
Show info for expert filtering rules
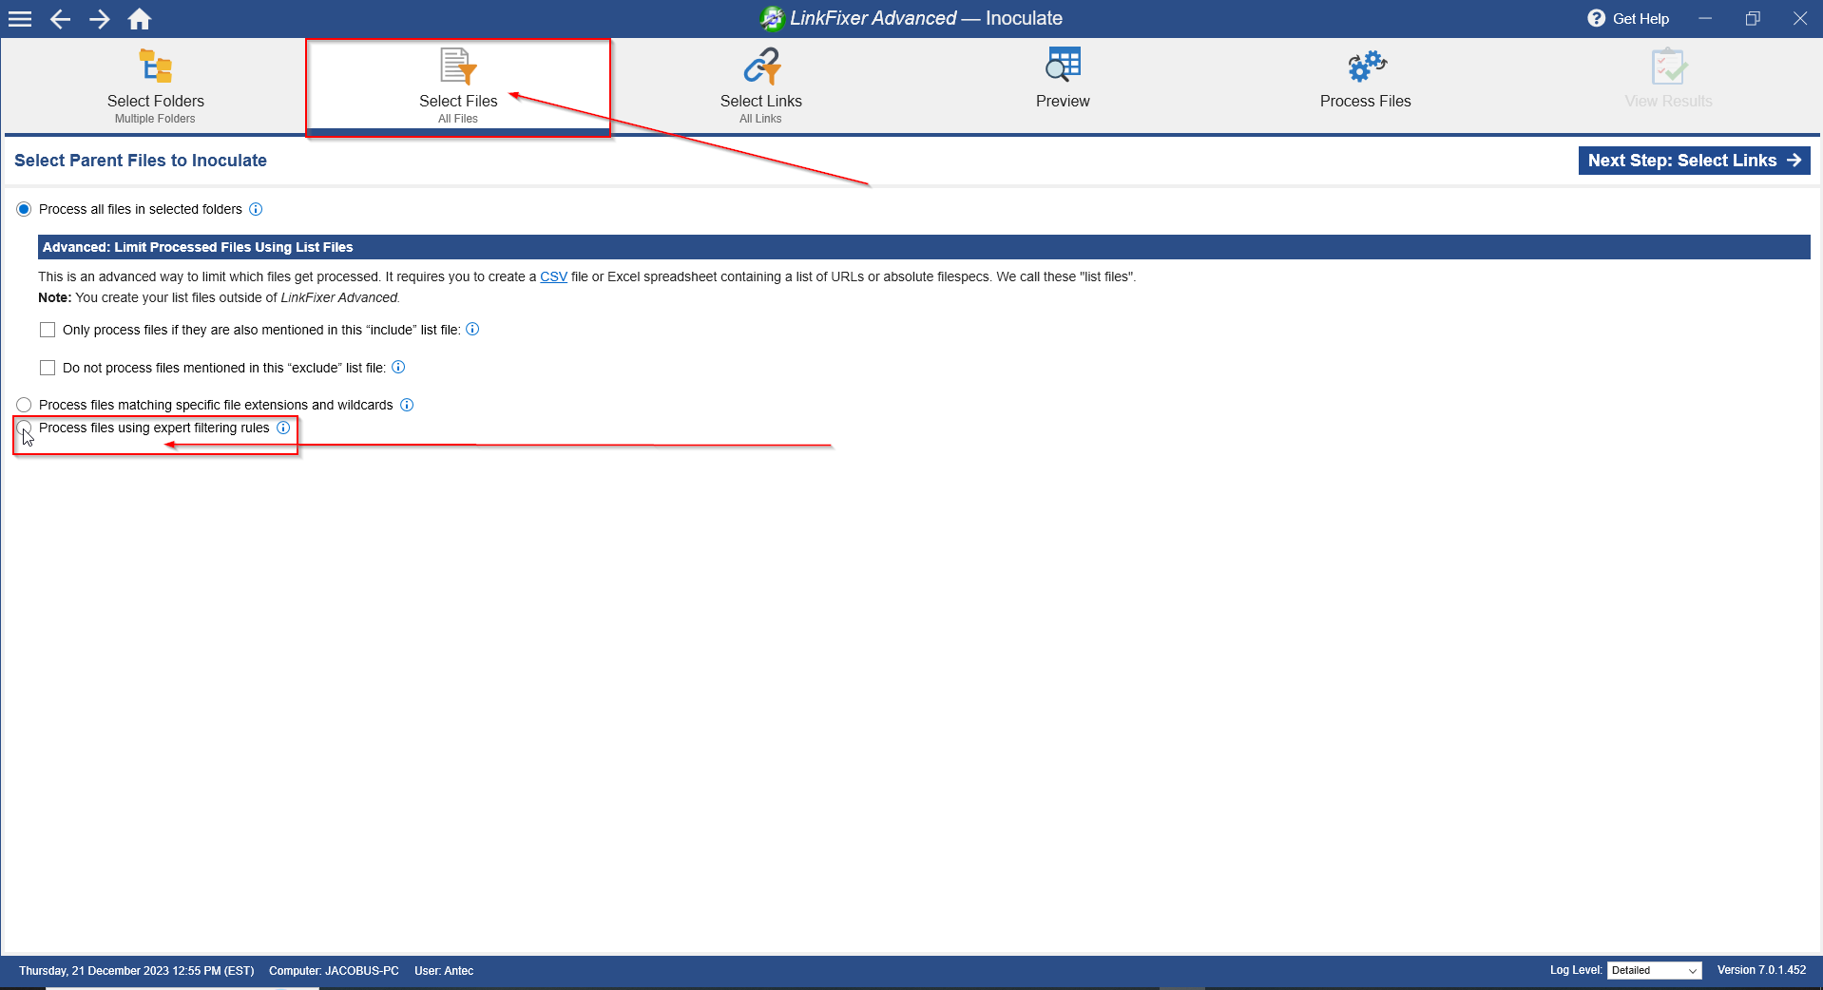[283, 428]
